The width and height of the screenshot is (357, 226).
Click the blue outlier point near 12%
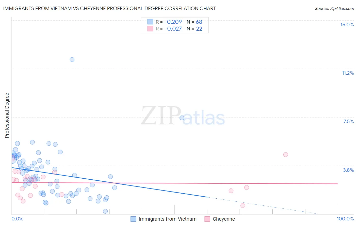[x=72, y=60]
